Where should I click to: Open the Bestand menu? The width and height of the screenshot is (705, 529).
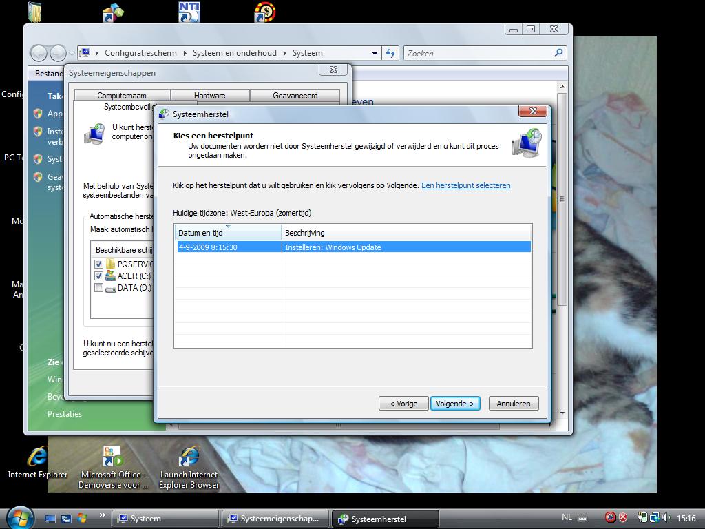49,73
